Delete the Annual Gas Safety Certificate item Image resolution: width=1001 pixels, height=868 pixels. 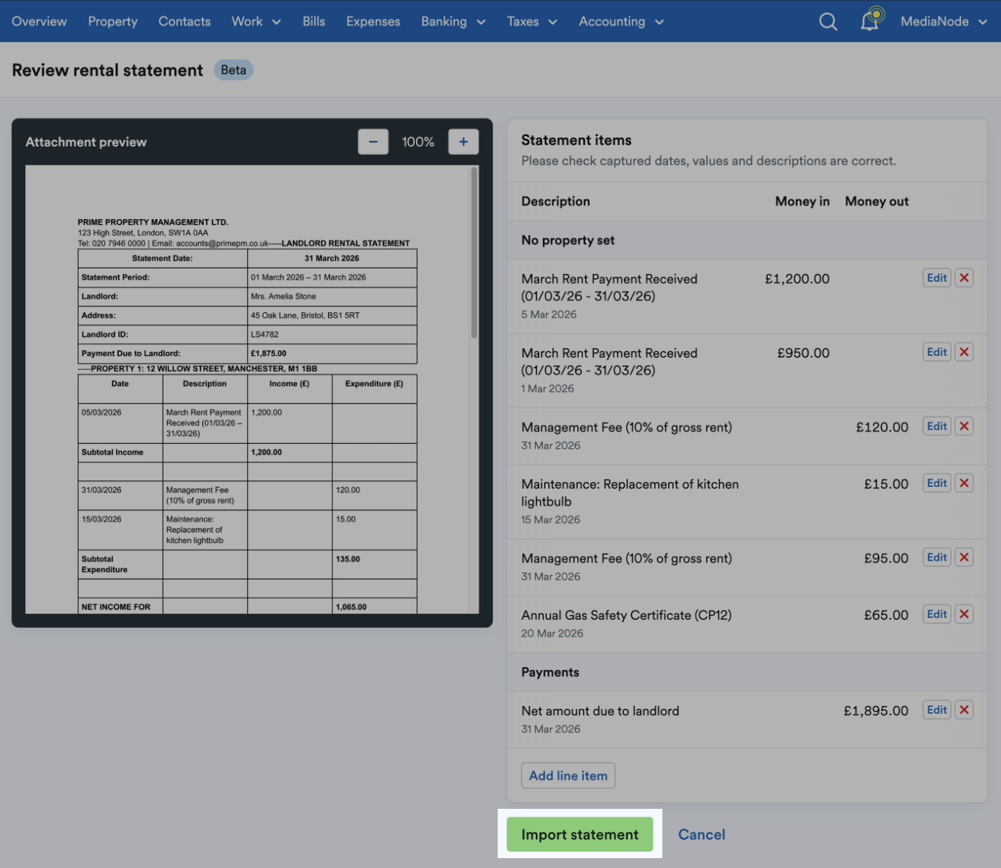point(964,614)
